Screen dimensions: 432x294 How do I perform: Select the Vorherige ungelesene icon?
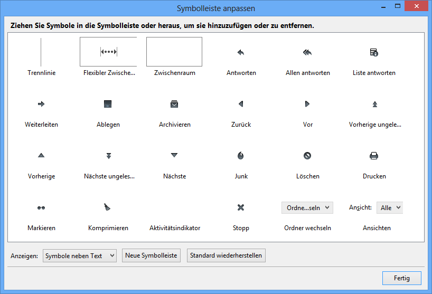point(374,104)
